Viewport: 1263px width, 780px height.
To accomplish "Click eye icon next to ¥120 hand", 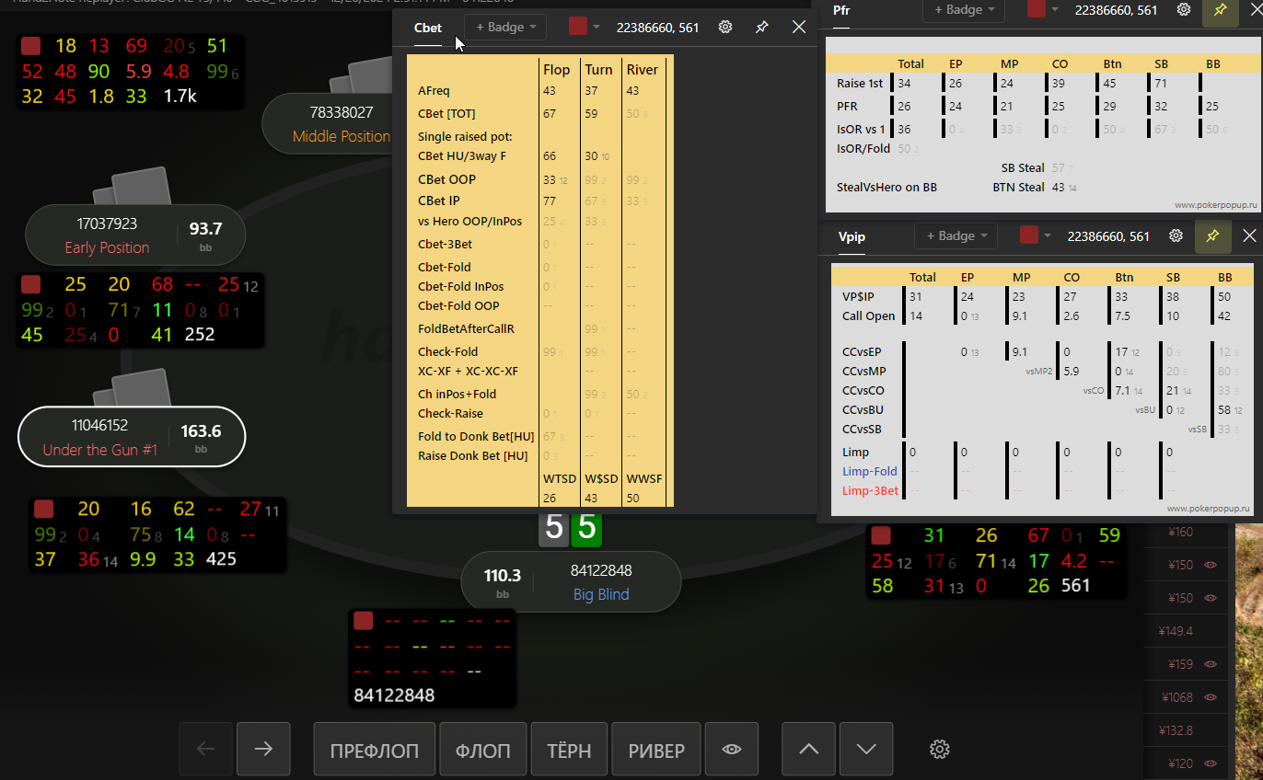I will pos(1211,763).
